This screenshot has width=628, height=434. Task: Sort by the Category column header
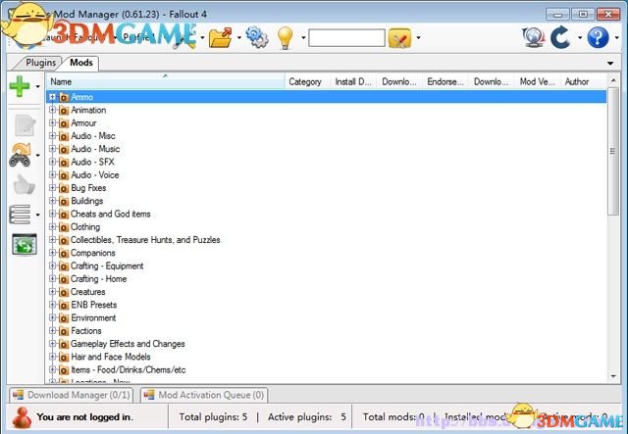coord(307,81)
